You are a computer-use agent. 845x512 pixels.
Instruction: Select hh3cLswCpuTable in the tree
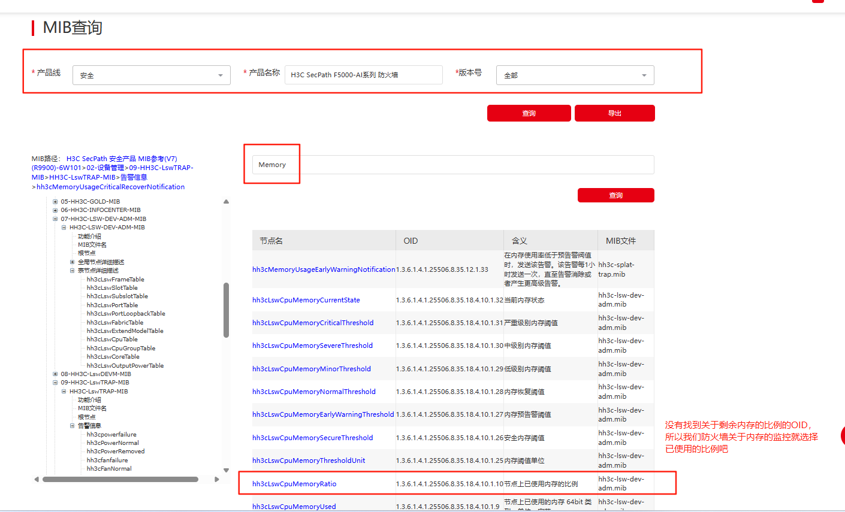tap(112, 340)
